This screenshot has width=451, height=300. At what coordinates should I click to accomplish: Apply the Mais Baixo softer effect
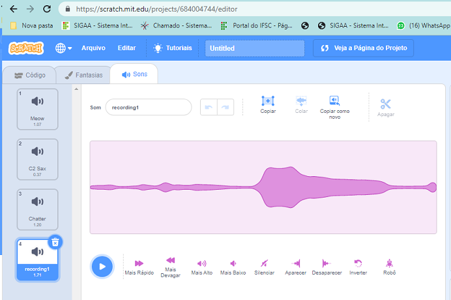233,263
